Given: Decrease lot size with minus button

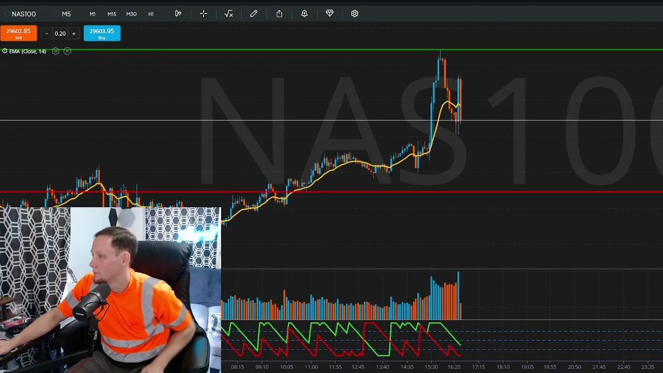Looking at the screenshot, I should click(x=47, y=34).
